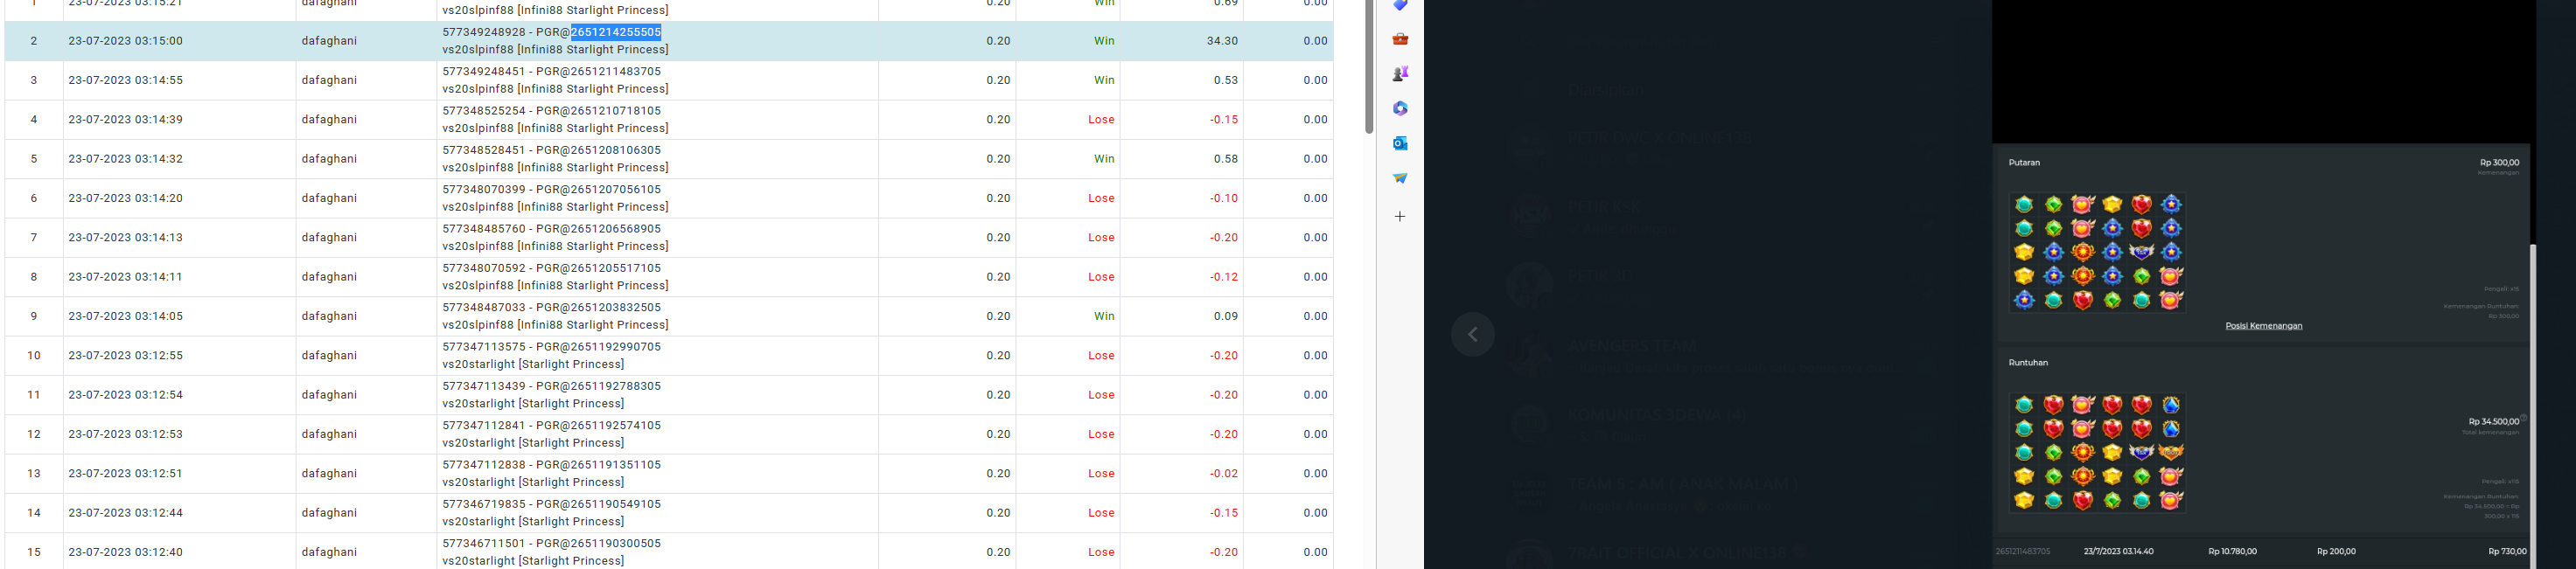Click transaction 577349248451 - PGR@2651211483705

551,72
